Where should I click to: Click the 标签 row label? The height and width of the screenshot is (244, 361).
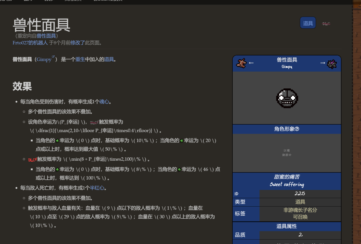click(240, 214)
